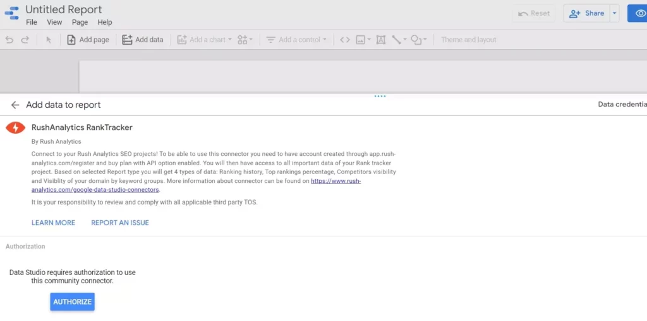Select the text box tool
Viewport: 647px width, 321px height.
click(381, 40)
